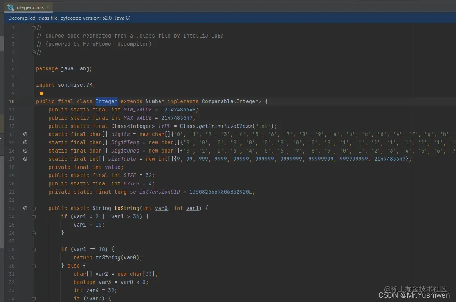Screen dimensions: 456x302
Task: Click the gutter @ icon on DigitTens line
Action: 25,142
